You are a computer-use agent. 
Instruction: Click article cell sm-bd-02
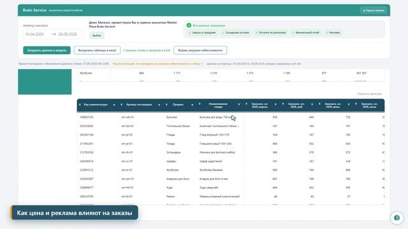click(x=127, y=126)
